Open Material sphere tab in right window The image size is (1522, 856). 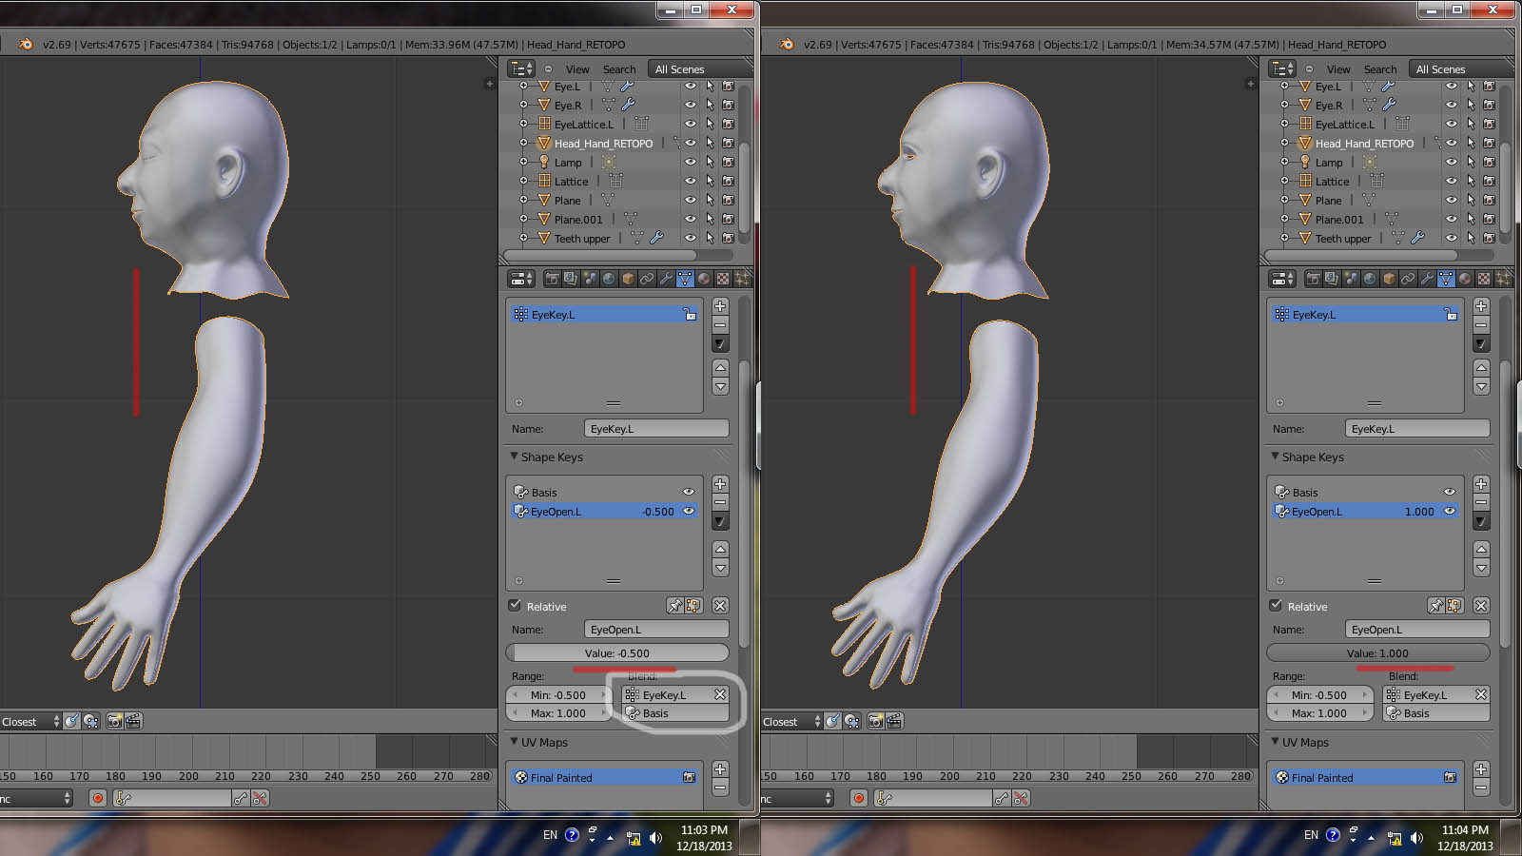click(x=1465, y=279)
